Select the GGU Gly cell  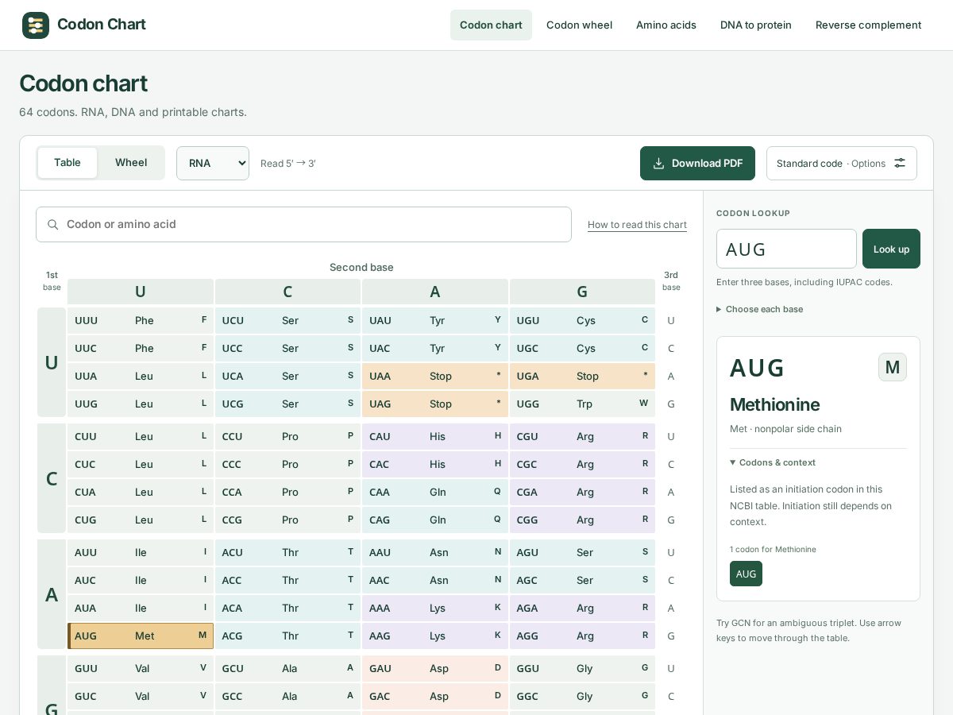(x=582, y=668)
